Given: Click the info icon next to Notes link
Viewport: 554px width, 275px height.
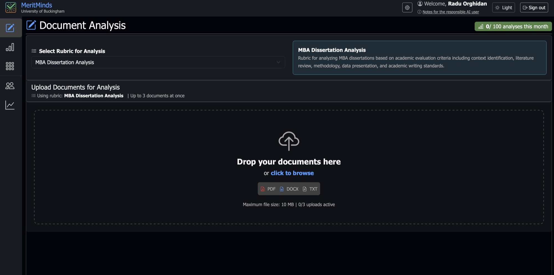Looking at the screenshot, I should (419, 12).
